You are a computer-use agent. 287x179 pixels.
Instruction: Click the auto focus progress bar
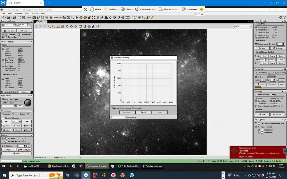click(118, 117)
